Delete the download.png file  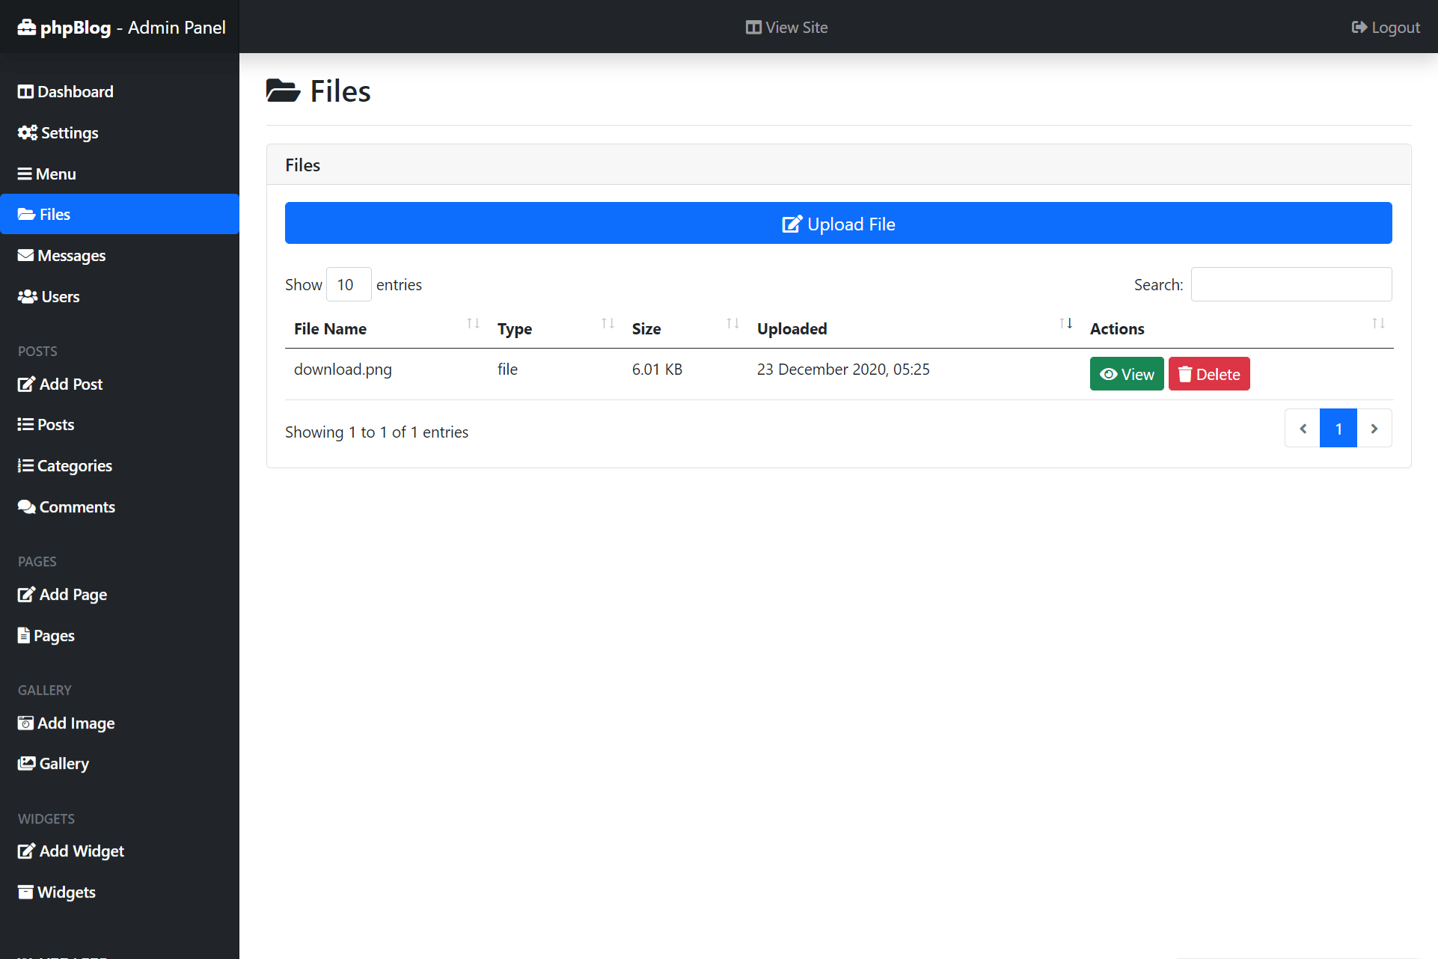click(x=1208, y=374)
